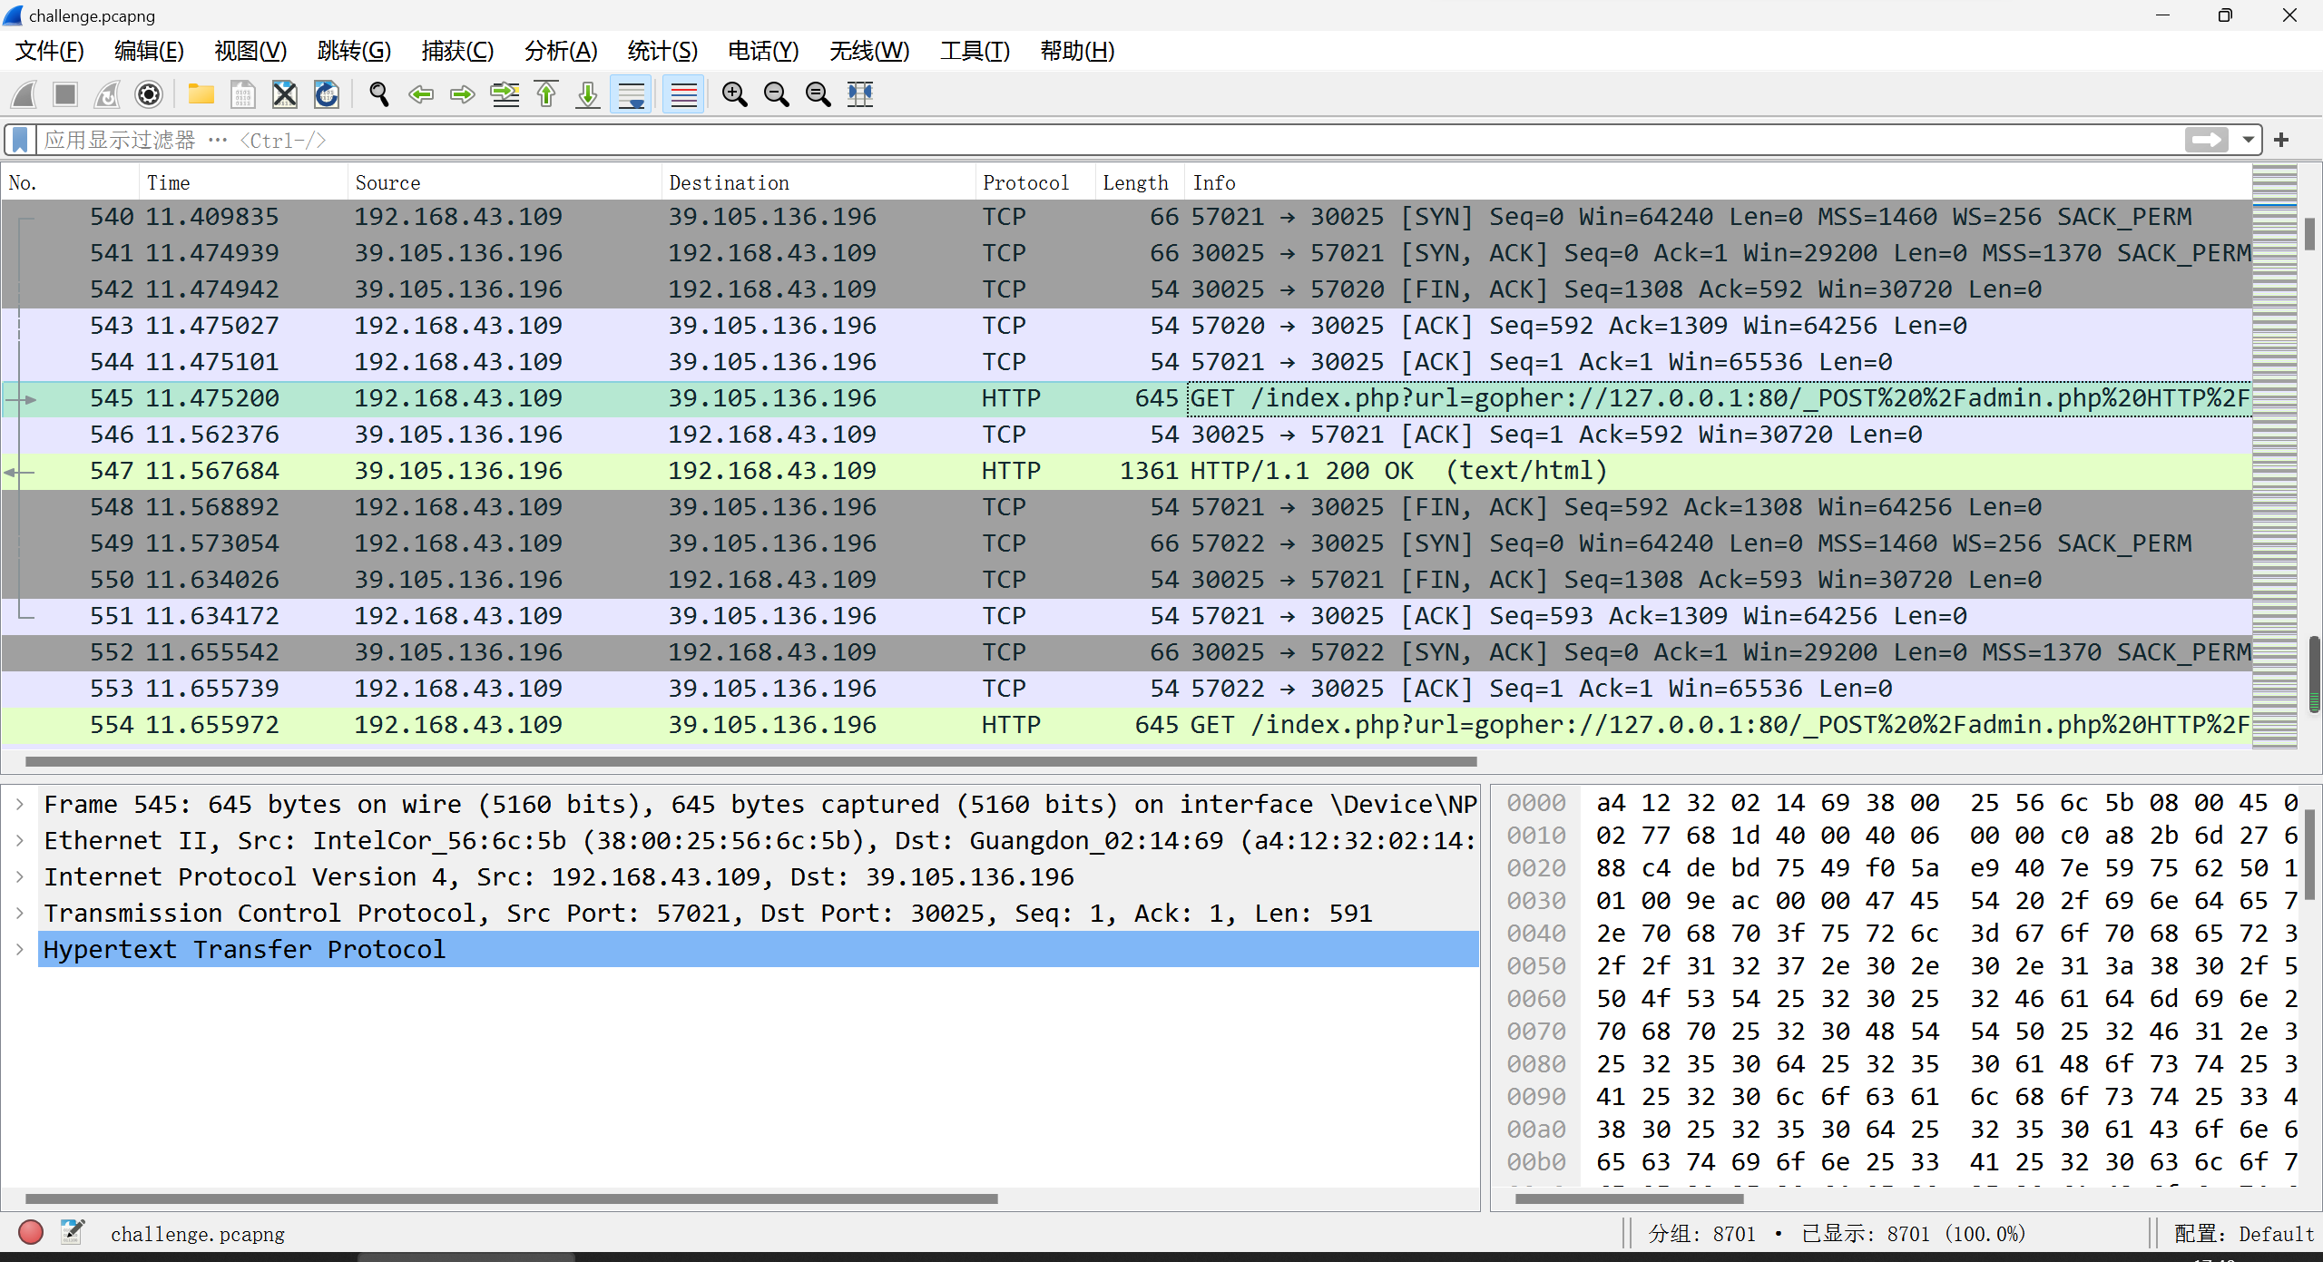Expand Ethernet II details row
This screenshot has width=2323, height=1262.
coord(20,841)
